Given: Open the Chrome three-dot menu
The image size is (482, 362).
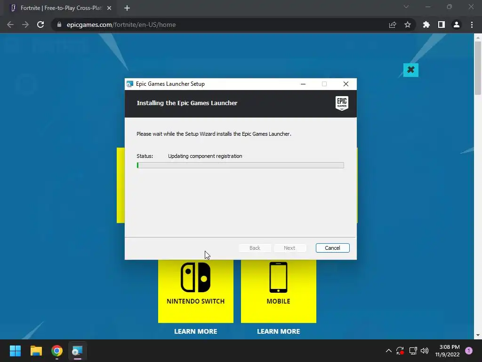Looking at the screenshot, I should click(x=472, y=25).
